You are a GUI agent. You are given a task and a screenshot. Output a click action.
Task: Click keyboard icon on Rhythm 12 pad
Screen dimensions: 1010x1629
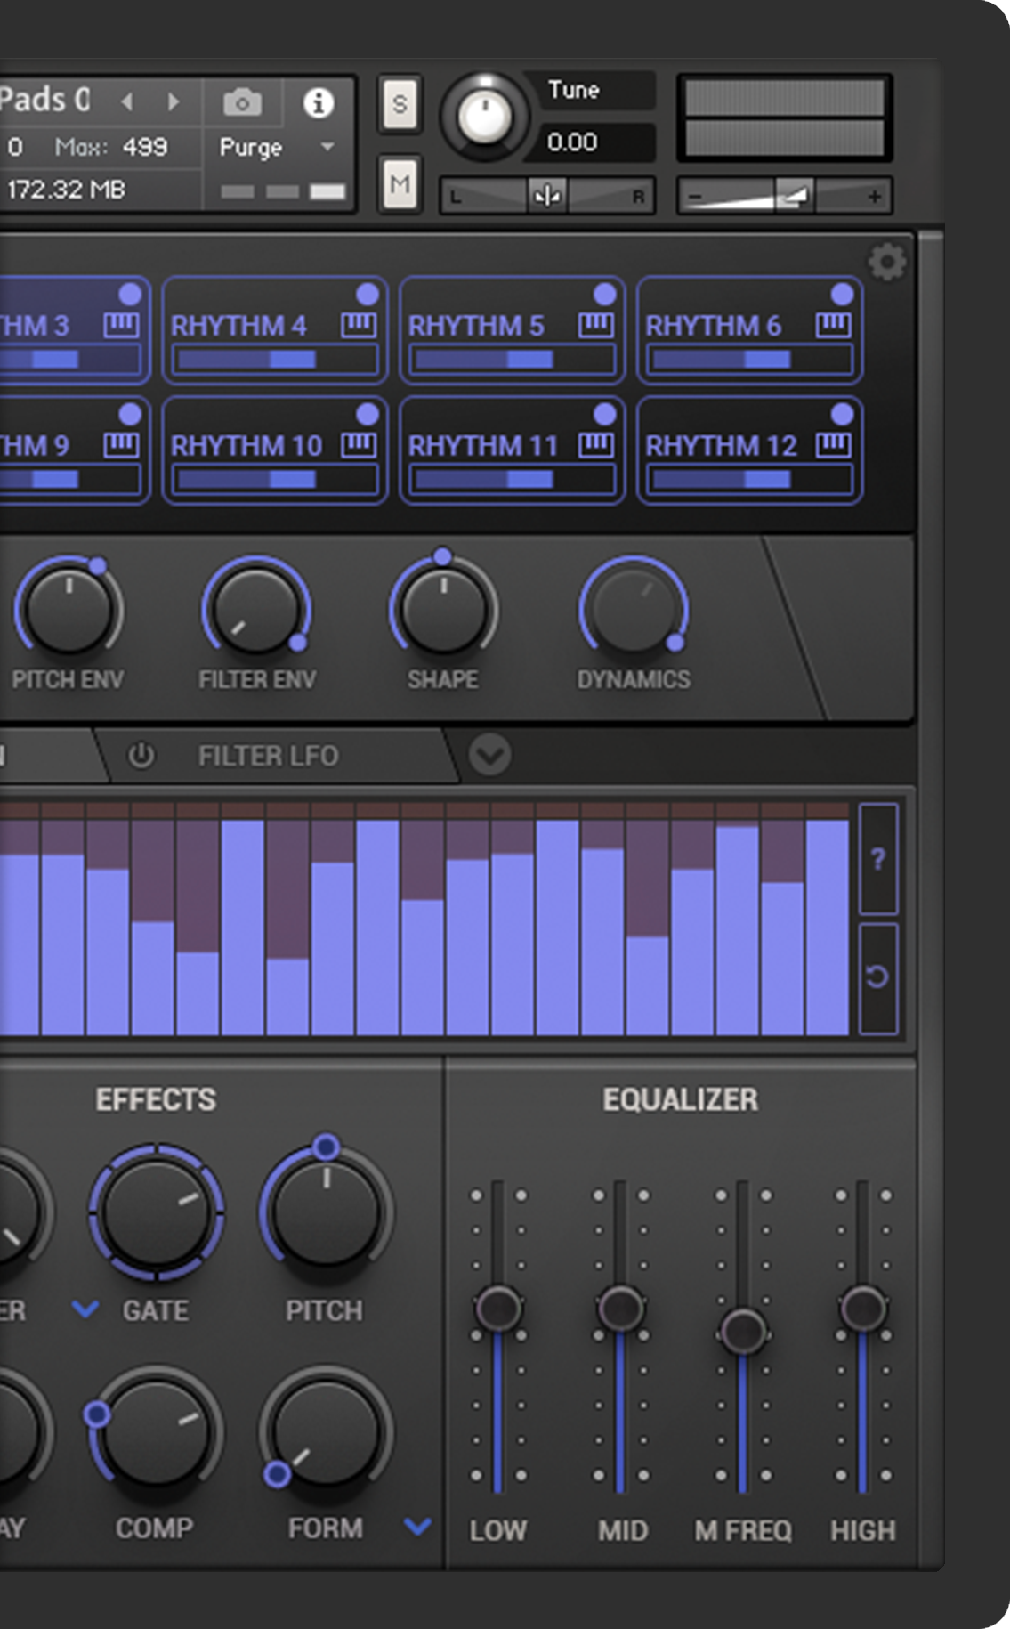pos(834,444)
